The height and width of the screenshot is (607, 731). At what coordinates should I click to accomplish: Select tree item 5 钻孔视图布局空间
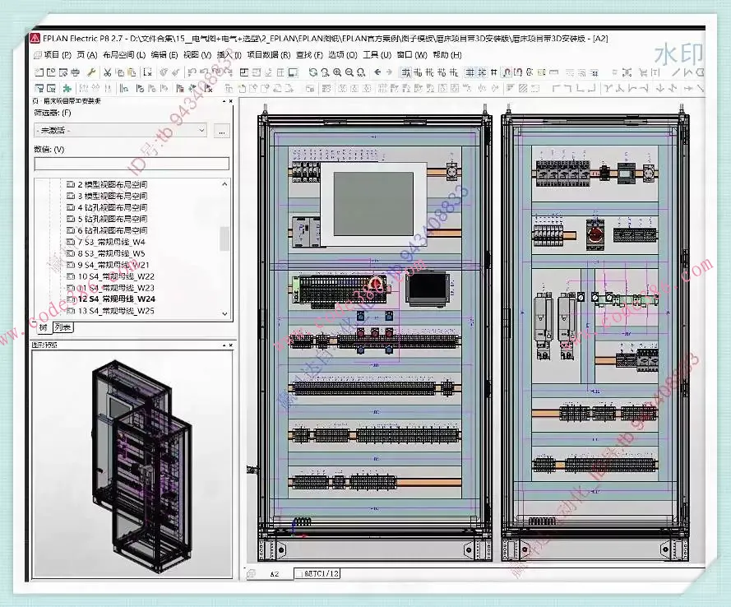click(112, 219)
